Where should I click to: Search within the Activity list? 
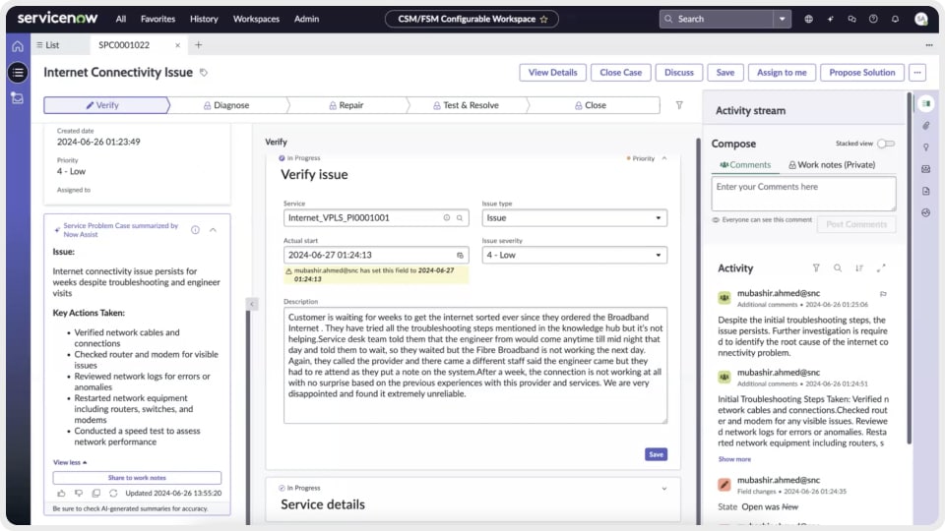838,267
